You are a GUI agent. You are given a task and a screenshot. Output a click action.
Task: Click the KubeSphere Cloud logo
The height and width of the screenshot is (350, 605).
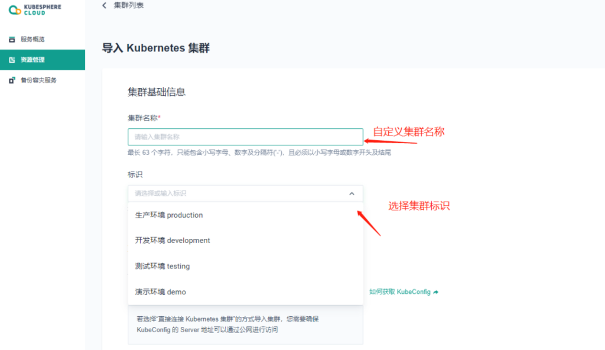pyautogui.click(x=35, y=9)
